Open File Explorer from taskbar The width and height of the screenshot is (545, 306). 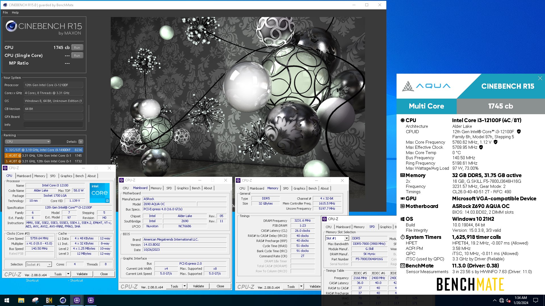(x=21, y=300)
